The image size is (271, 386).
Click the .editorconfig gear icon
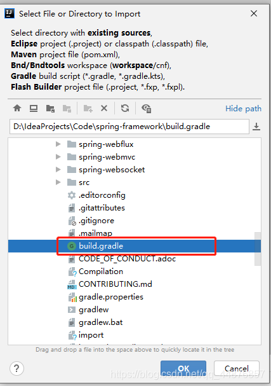[x=72, y=195]
